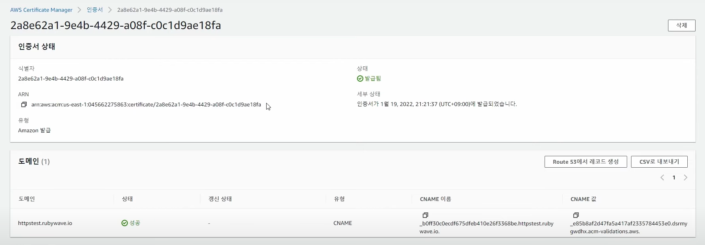This screenshot has height=245, width=705.
Task: Click the ARN field label
Action: (24, 94)
